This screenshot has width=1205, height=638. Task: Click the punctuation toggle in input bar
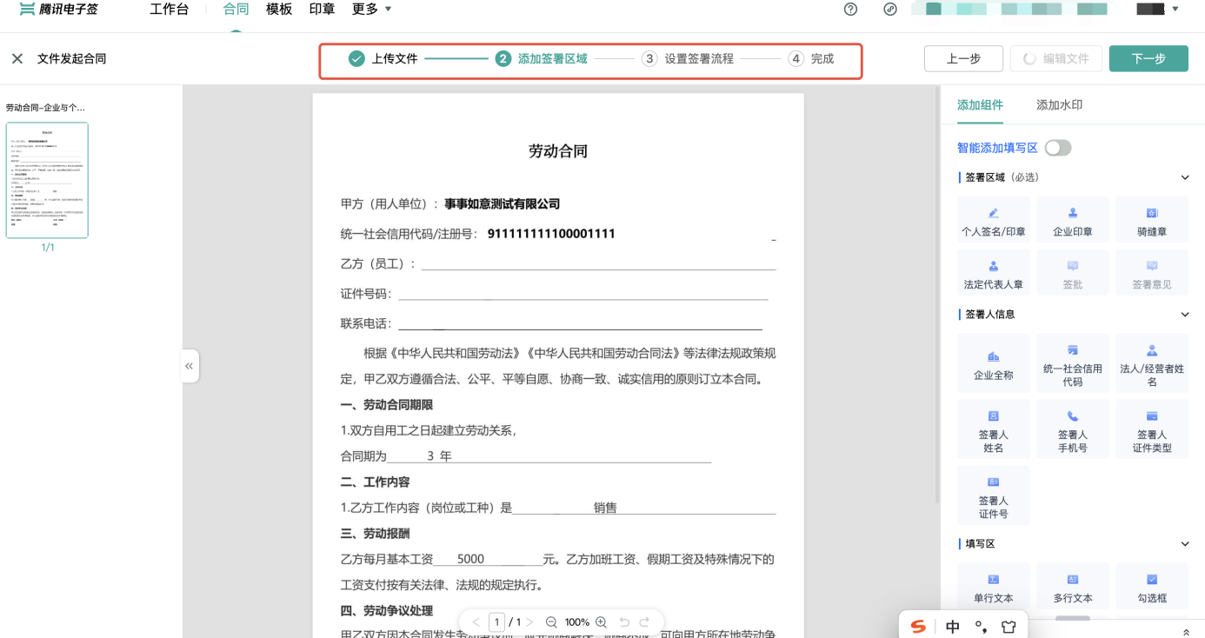pyautogui.click(x=981, y=627)
